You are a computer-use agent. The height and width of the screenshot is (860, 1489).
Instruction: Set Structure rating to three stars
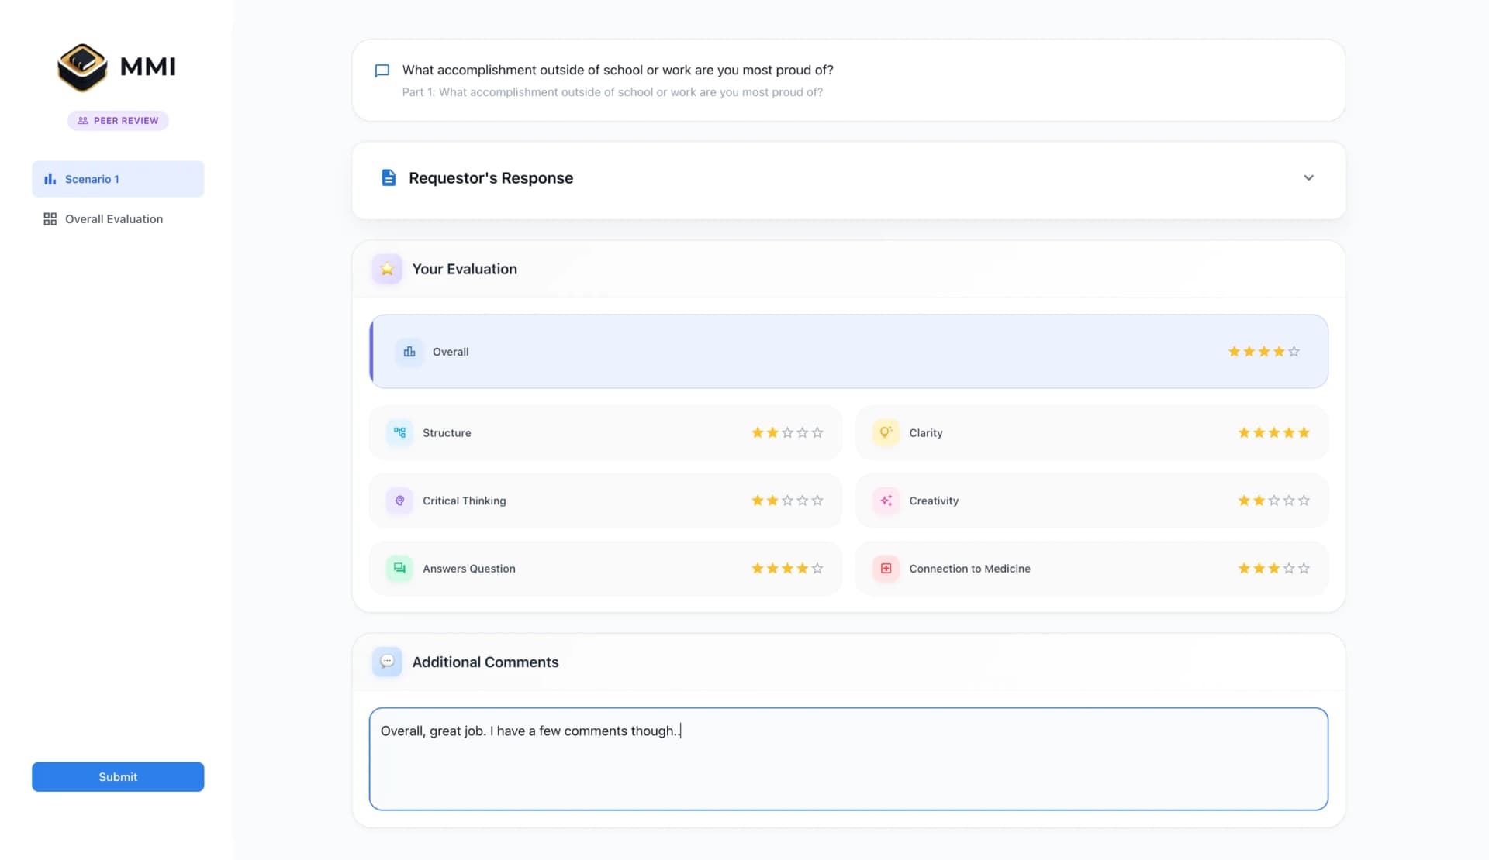tap(787, 432)
